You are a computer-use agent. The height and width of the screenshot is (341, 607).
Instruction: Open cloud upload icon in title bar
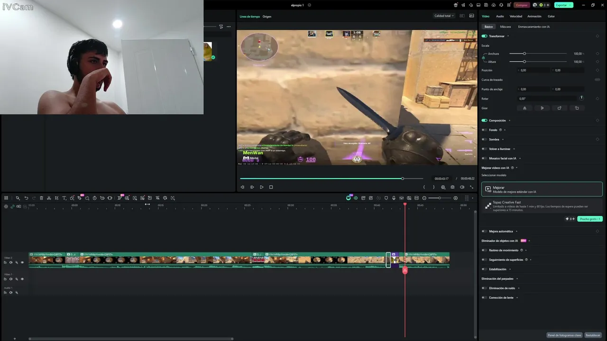point(494,5)
